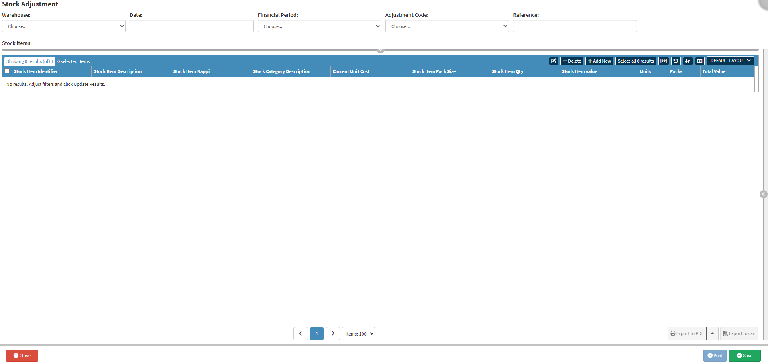This screenshot has height=364, width=768.
Task: Click into the Date input field
Action: tap(191, 26)
